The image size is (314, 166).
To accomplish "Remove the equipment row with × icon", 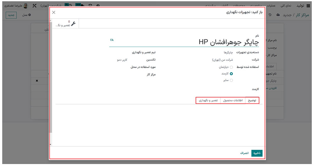I will (37, 81).
